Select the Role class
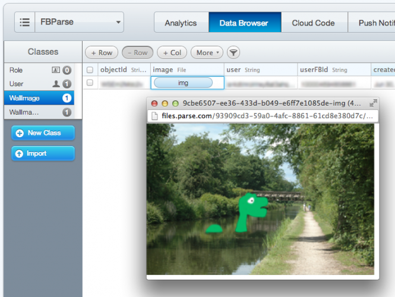Viewport: 395px width, 297px height. pos(39,70)
